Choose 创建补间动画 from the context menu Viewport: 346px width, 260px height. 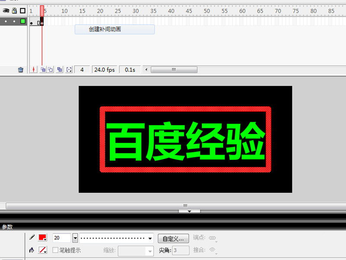115,29
